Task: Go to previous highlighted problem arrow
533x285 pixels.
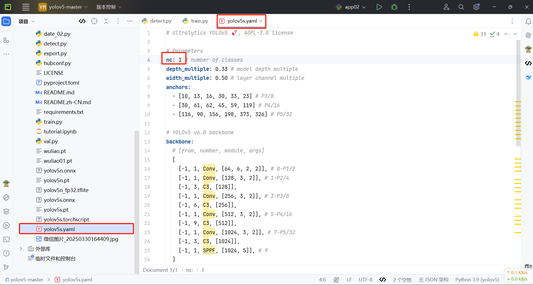Action: [x=506, y=34]
